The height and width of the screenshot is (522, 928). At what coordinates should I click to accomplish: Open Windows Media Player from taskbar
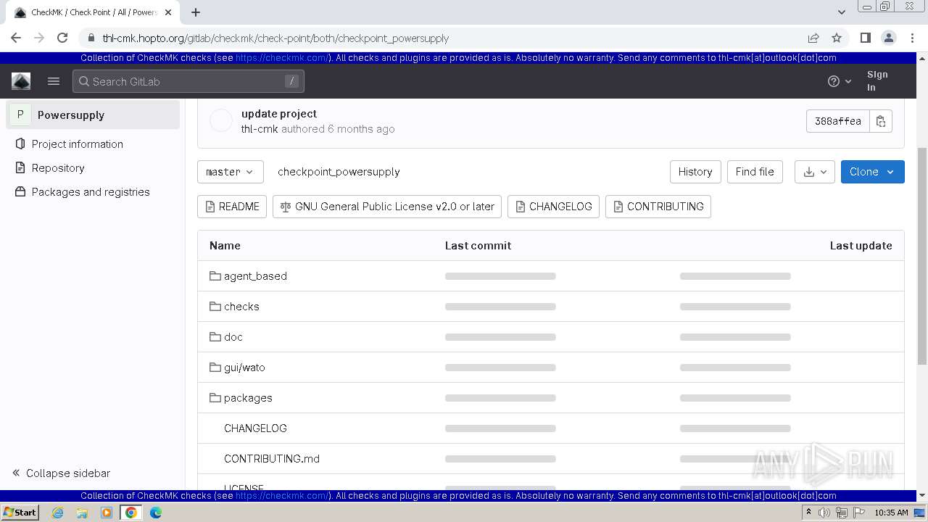point(107,513)
